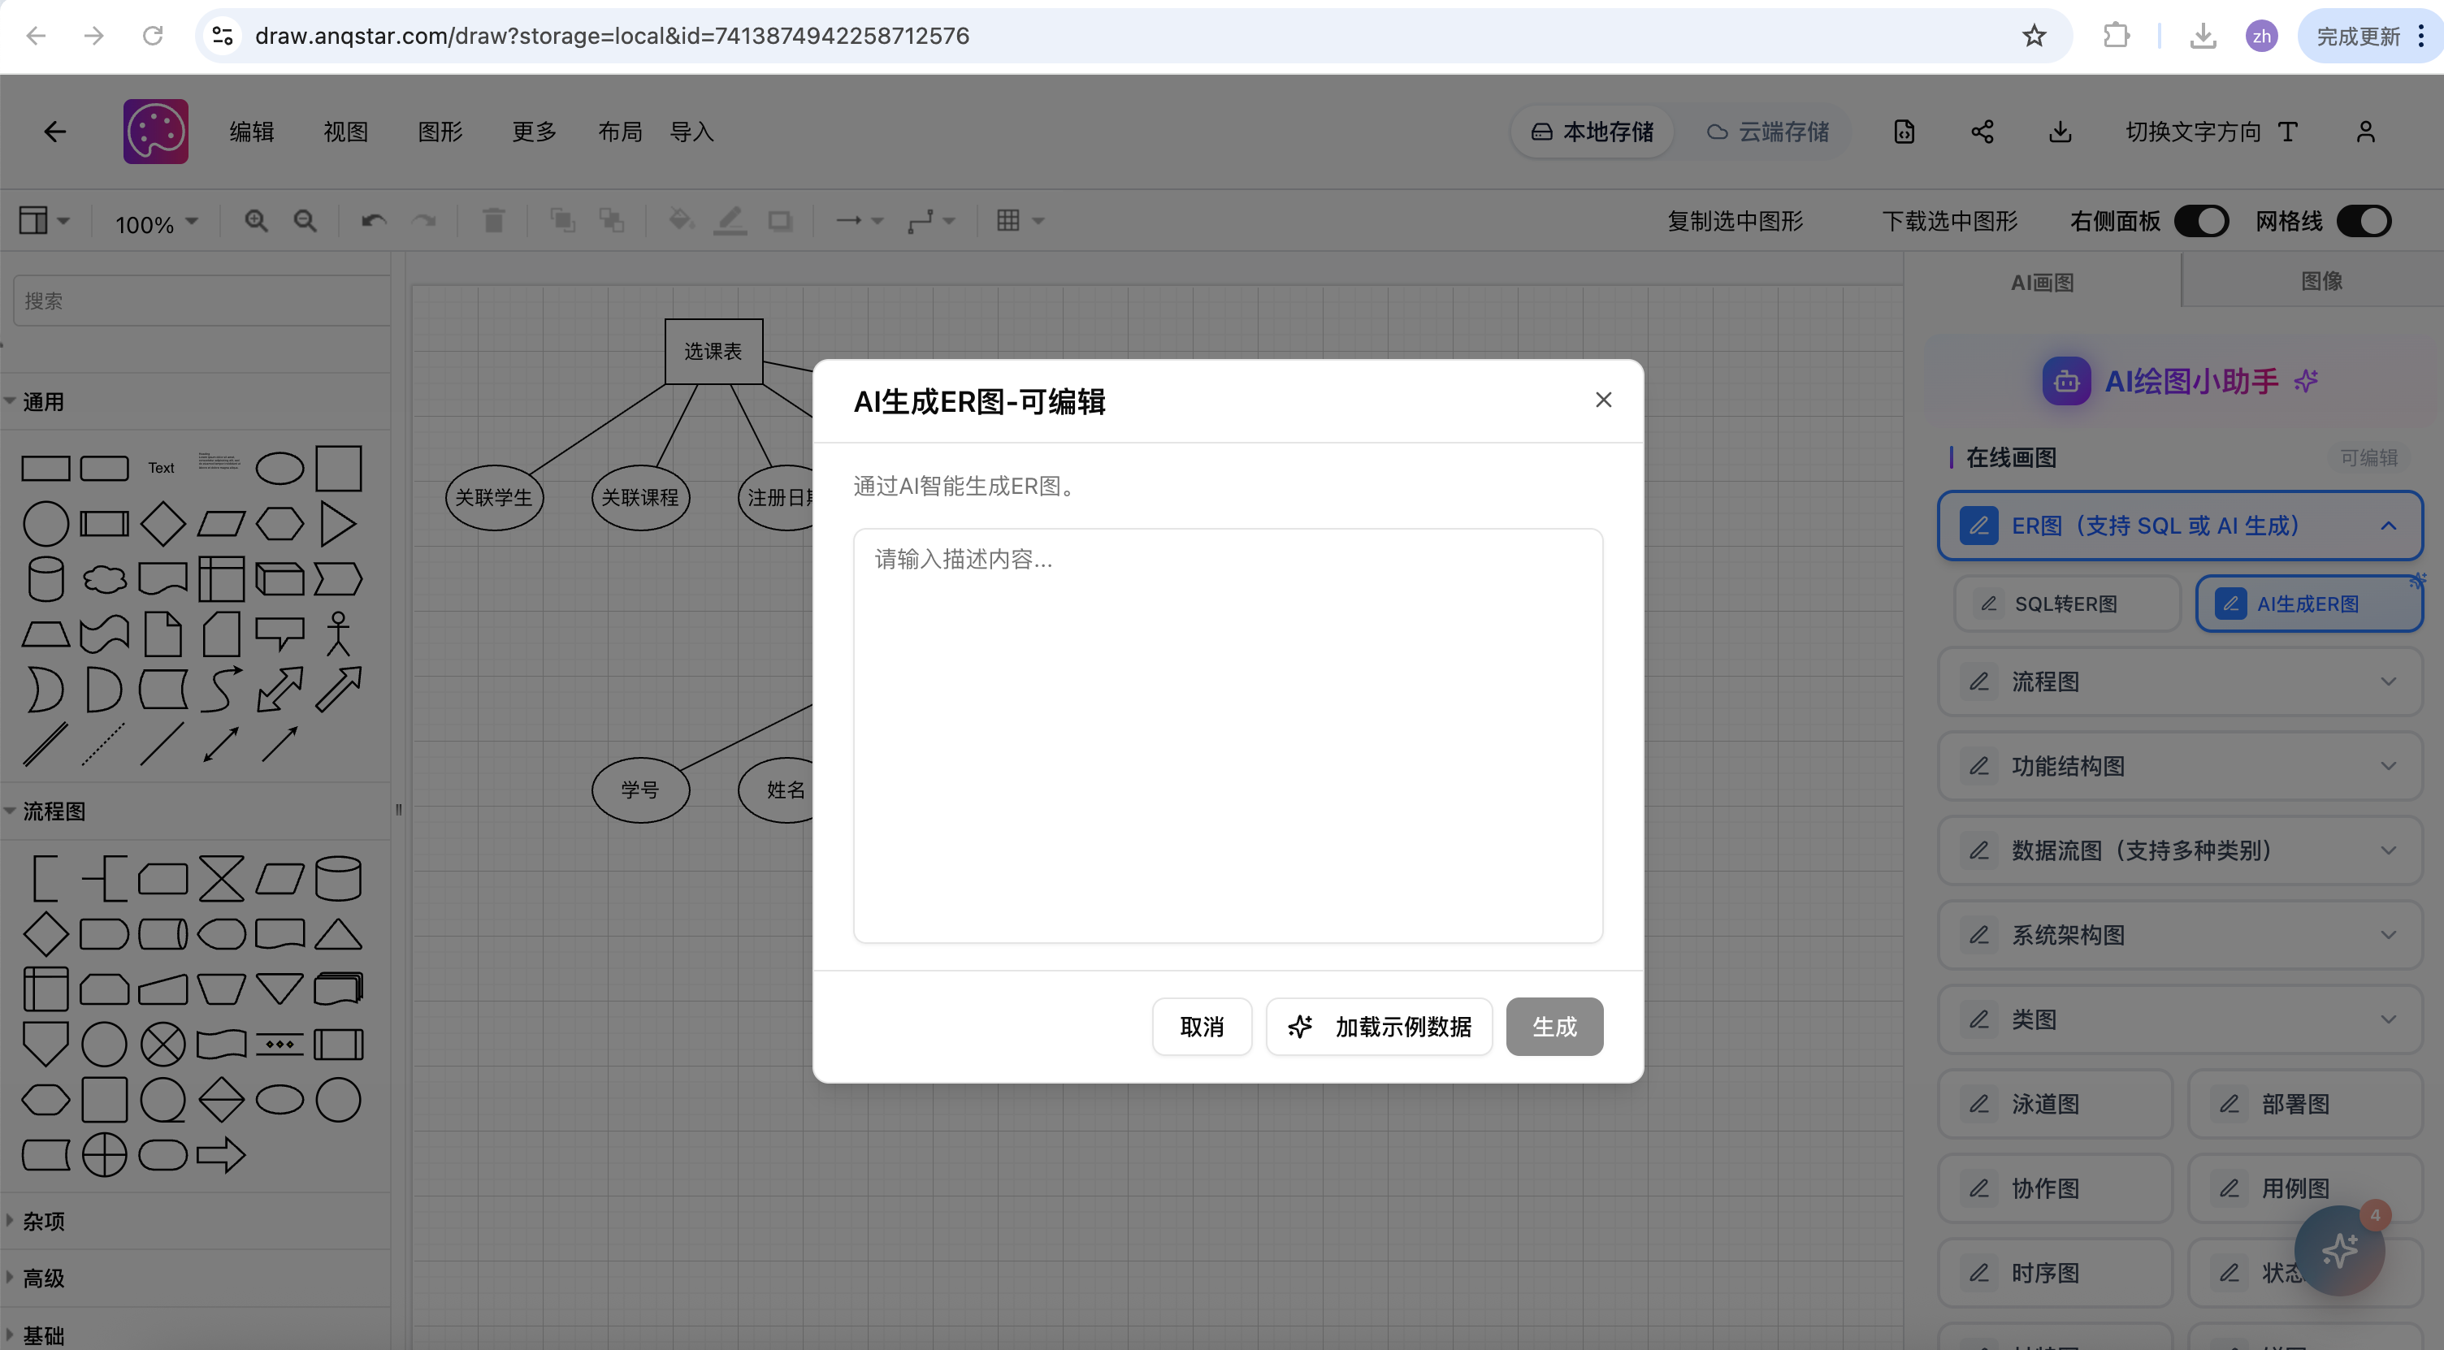Open the 编辑 menu
The height and width of the screenshot is (1350, 2444).
(251, 132)
